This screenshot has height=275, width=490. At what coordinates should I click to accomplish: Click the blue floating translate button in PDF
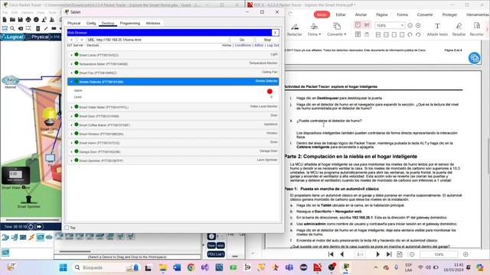(474, 58)
